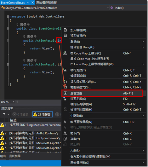Image resolution: width=148 pixels, height=167 pixels.
Task: Expand 在 Code Map 上顯示相關項目(W) submenu
Action: coord(143,64)
